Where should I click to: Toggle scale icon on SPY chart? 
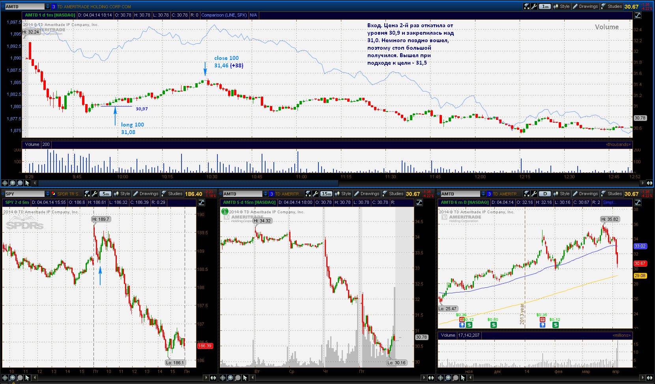[x=201, y=202]
